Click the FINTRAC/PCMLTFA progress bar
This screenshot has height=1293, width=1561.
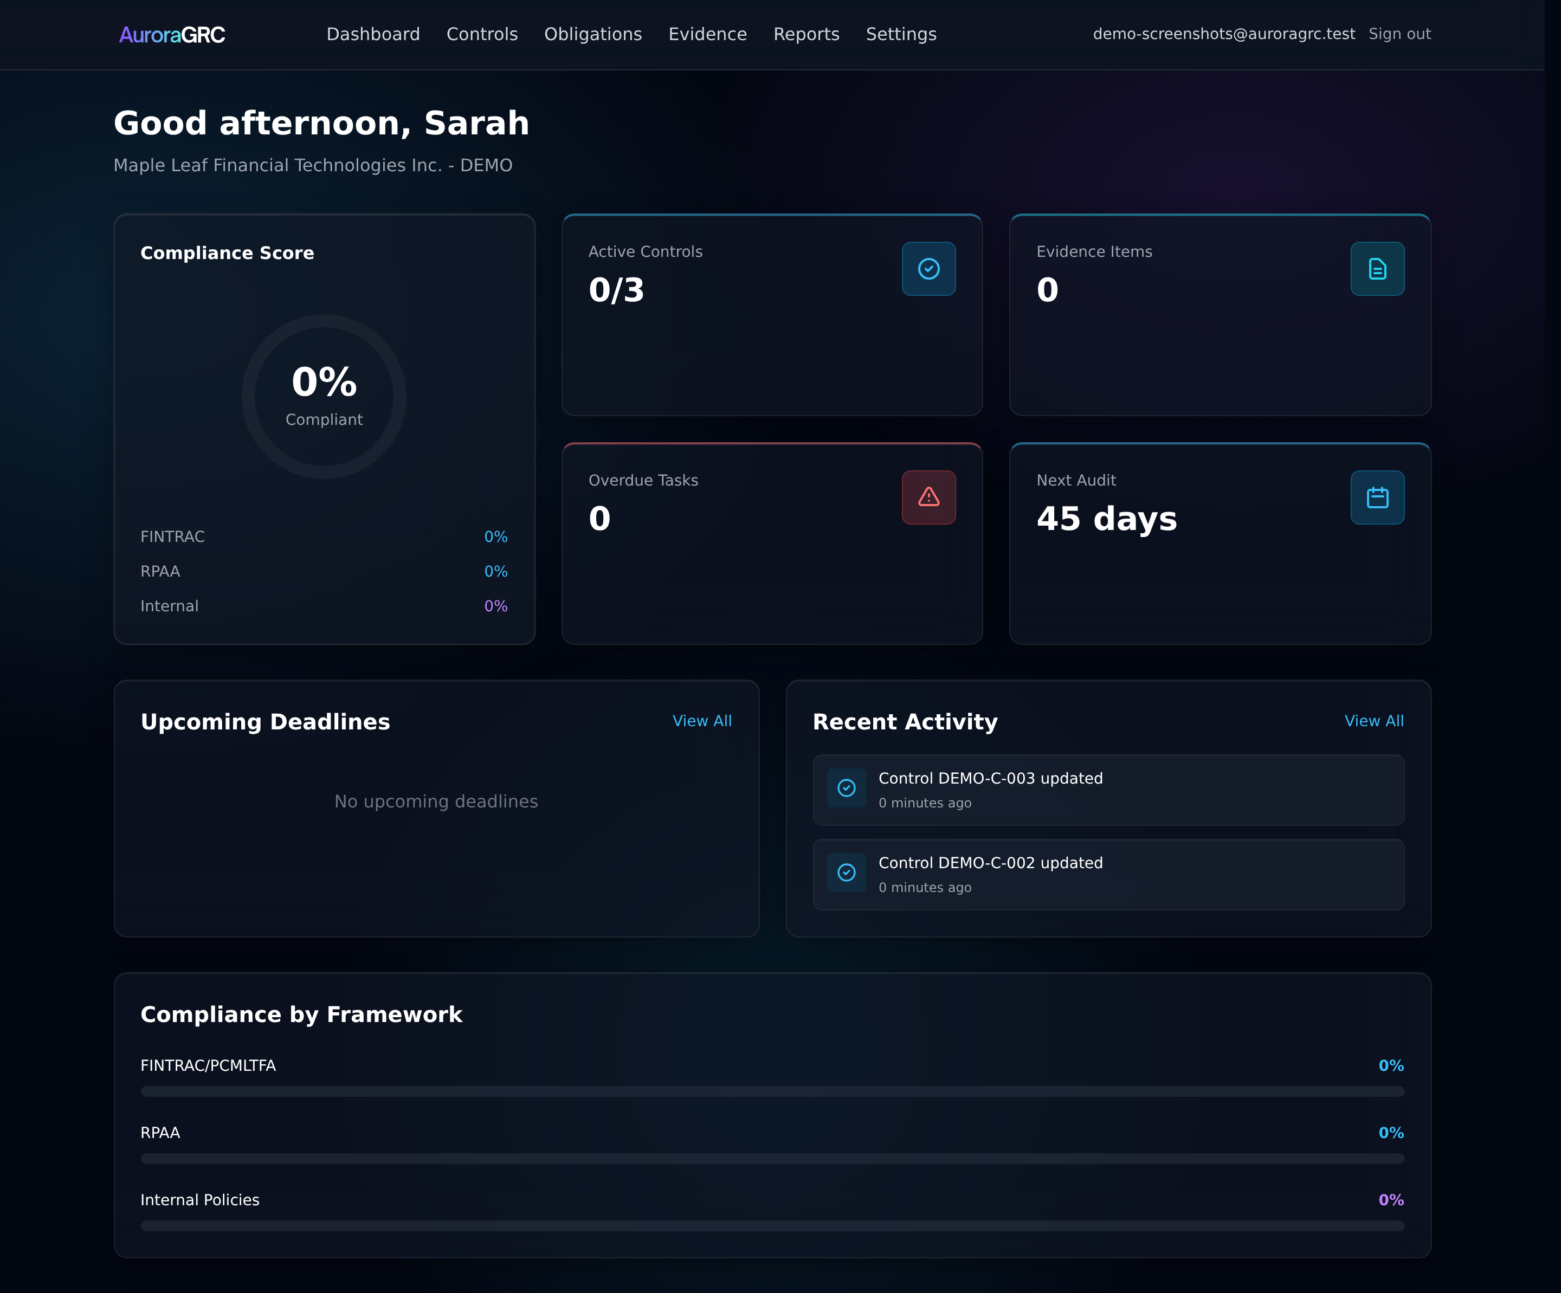[x=772, y=1091]
